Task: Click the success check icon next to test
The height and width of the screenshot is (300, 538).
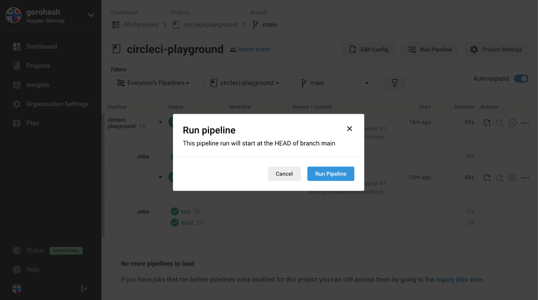Action: (x=175, y=212)
